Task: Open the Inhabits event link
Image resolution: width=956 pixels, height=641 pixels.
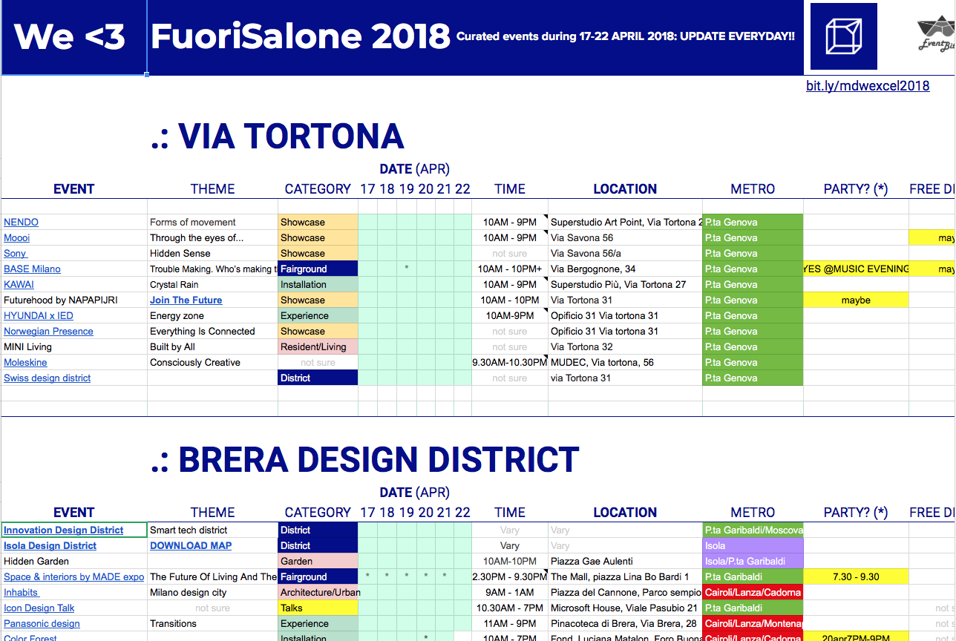Action: click(x=21, y=592)
